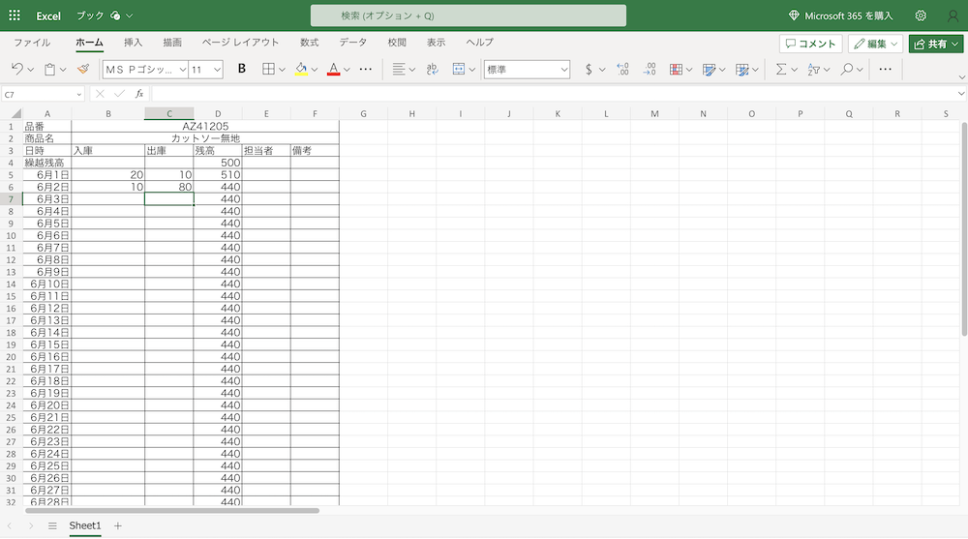
Task: Click the search box at the top
Action: coord(468,15)
